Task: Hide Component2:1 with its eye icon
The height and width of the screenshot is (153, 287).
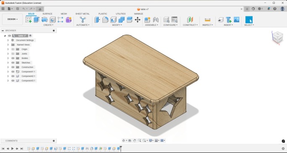Action: point(13,76)
